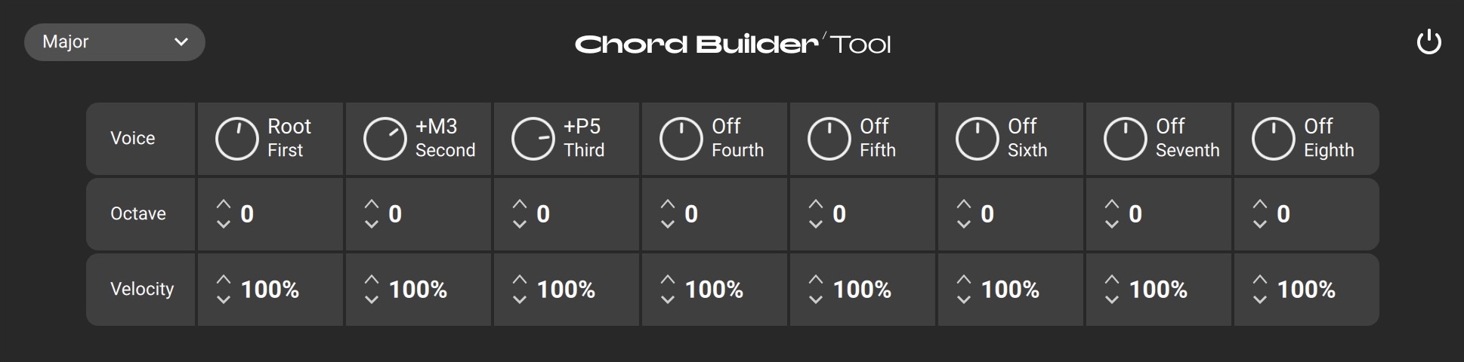Click the Third voice velocity value 100%
Viewport: 1464px width, 362px height.
566,290
